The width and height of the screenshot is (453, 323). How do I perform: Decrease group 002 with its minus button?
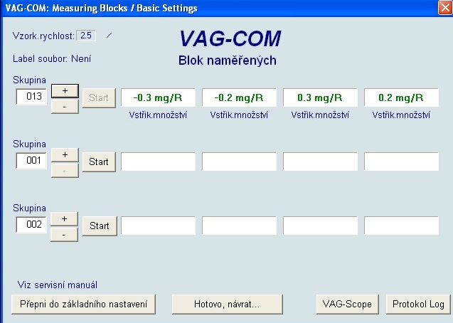(x=64, y=235)
